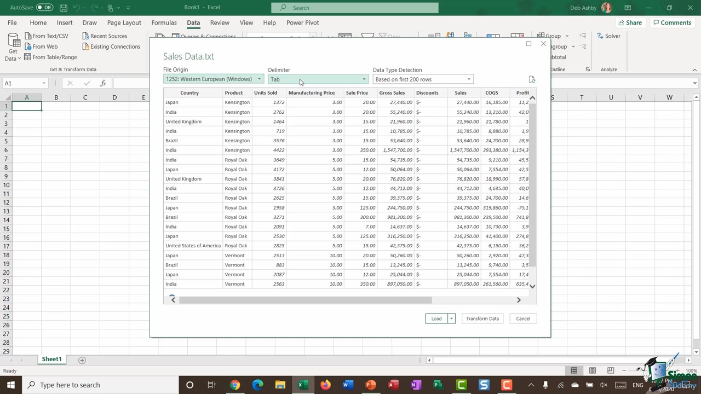Add a new sheet with plus icon
Screen dimensions: 701x394
[x=82, y=360]
